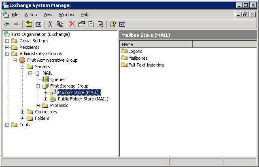This screenshot has width=259, height=167.
Task: Click the red Delete X icon
Action: (72, 24)
